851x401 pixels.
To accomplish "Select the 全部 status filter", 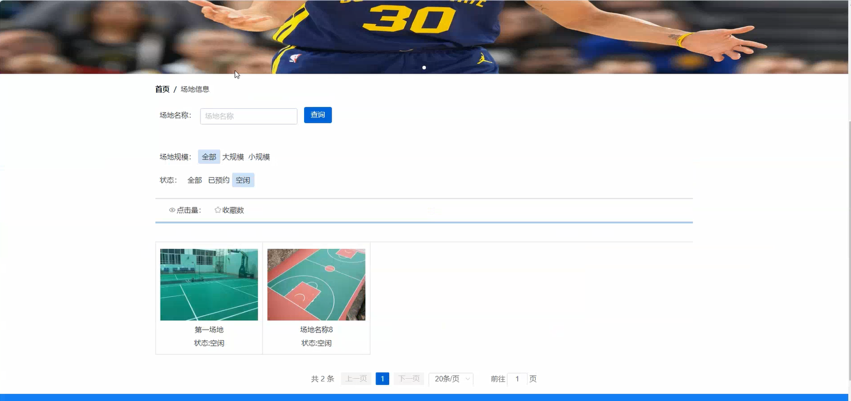I will (194, 180).
